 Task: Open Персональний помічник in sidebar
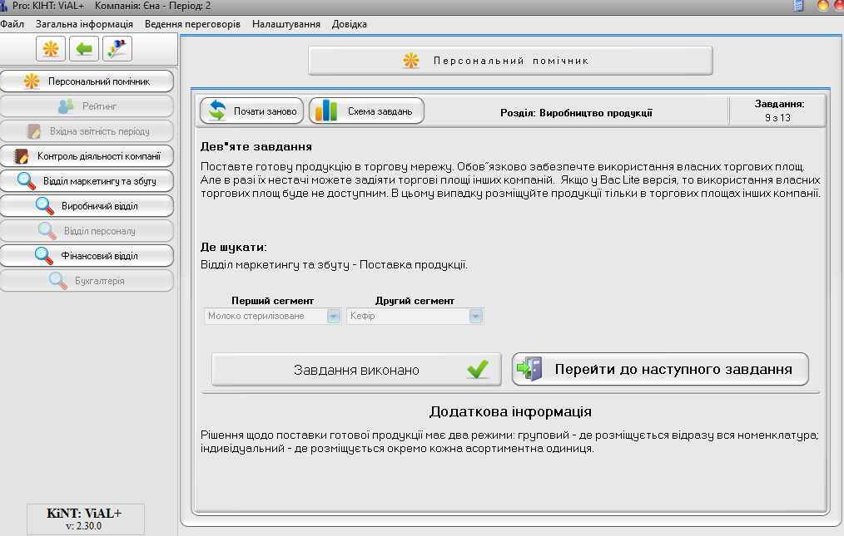(87, 81)
